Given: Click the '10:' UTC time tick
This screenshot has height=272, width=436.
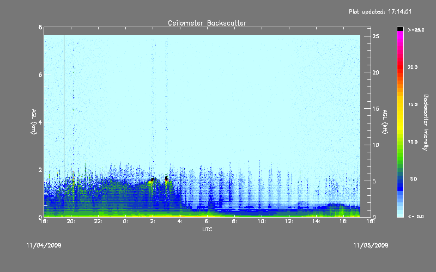Looking at the screenshot, I should tap(262, 221).
